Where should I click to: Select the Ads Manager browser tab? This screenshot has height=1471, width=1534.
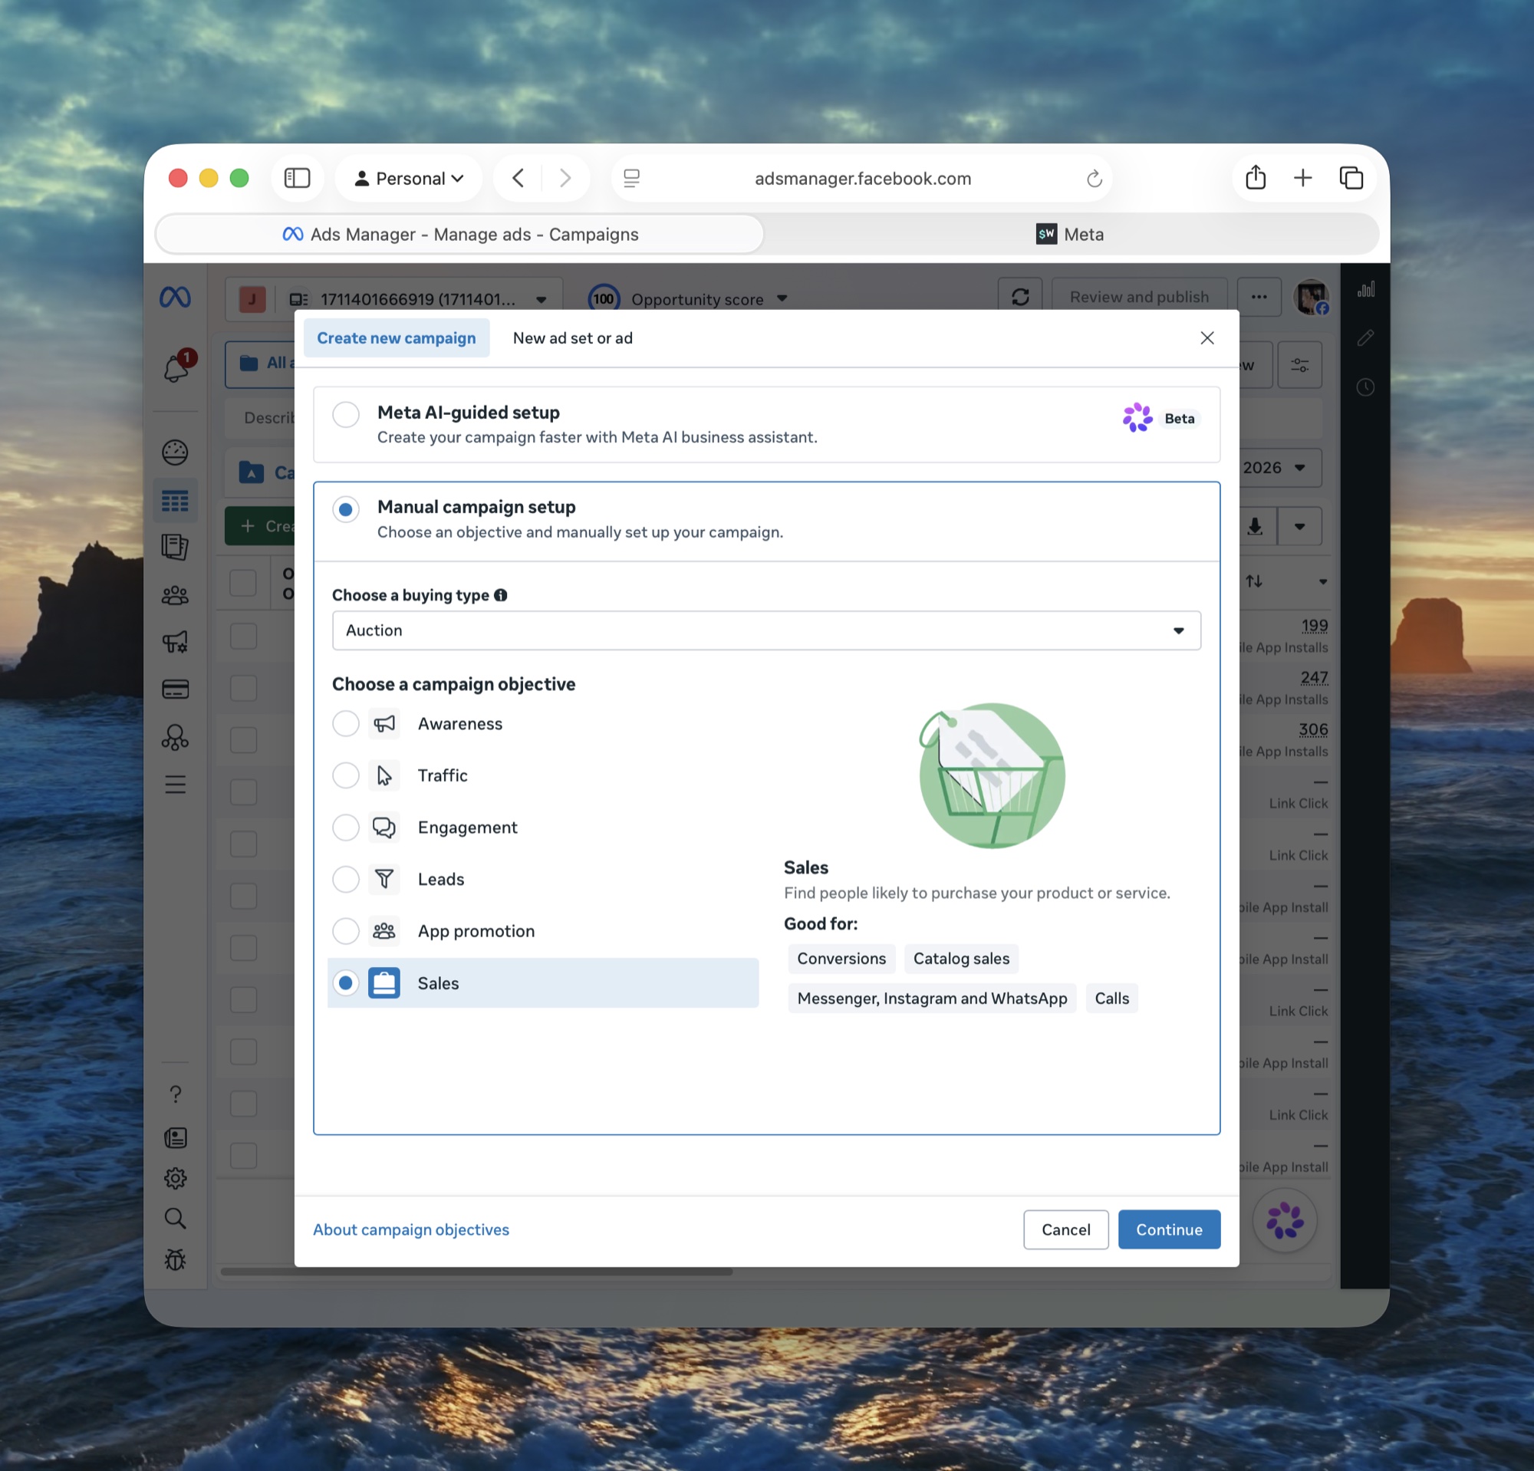[460, 234]
